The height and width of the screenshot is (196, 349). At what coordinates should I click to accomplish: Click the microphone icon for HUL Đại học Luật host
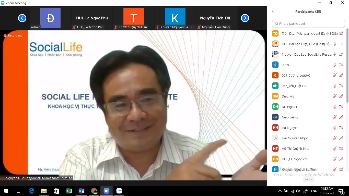click(x=334, y=44)
